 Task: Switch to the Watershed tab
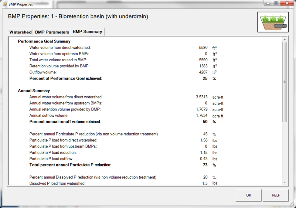(x=20, y=32)
